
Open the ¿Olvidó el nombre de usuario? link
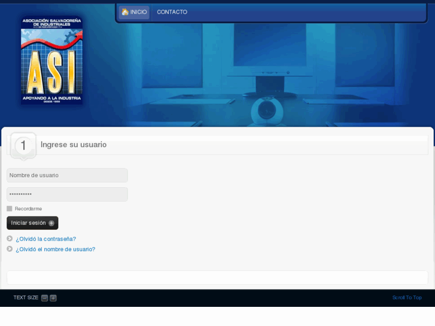[56, 249]
